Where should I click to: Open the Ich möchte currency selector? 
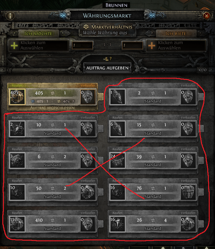[39, 45]
